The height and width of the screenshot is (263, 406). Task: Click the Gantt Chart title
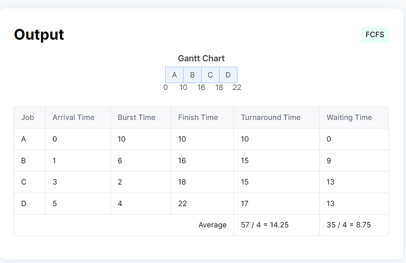(201, 58)
